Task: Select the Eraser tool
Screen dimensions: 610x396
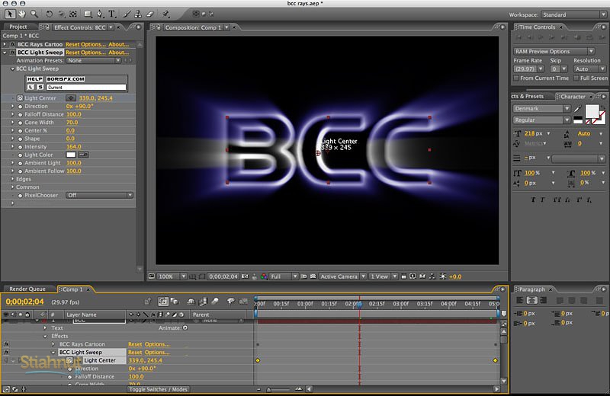Action: pos(150,14)
